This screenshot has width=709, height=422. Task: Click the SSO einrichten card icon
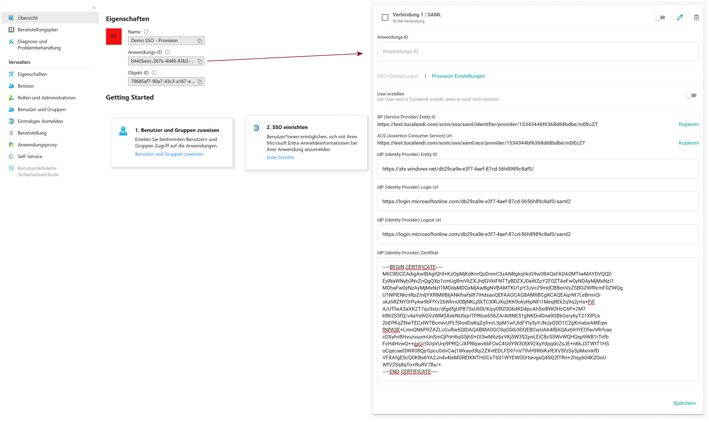click(x=256, y=128)
